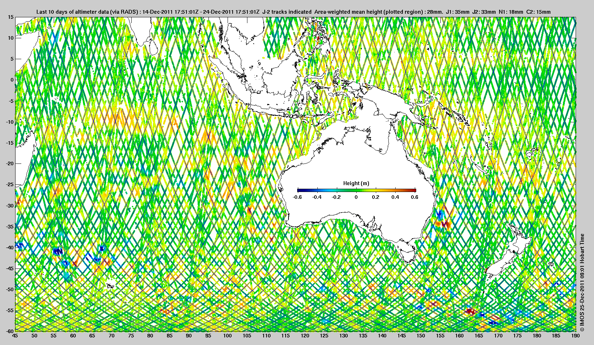Click longitude tick label 60

click(73, 336)
